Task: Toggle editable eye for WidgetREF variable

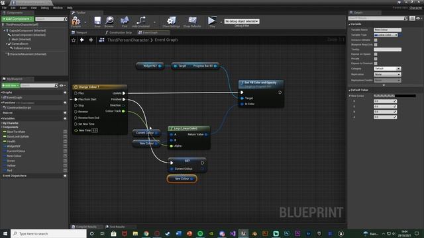Action: [65, 146]
